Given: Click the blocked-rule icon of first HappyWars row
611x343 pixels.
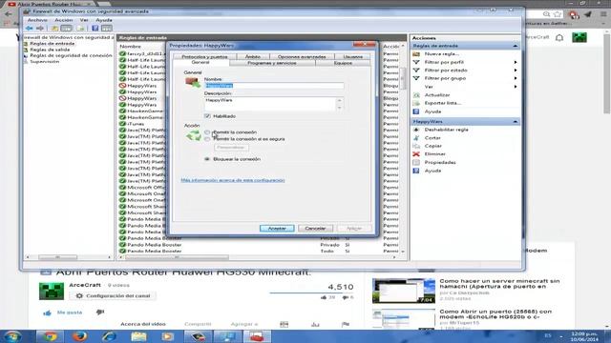Looking at the screenshot, I should 122,86.
